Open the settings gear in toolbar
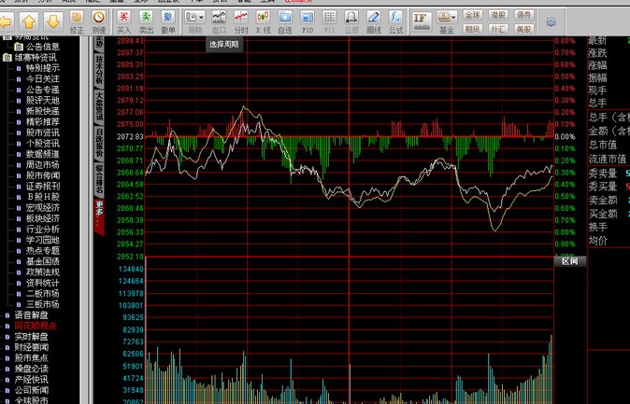This screenshot has width=630, height=404. [551, 22]
